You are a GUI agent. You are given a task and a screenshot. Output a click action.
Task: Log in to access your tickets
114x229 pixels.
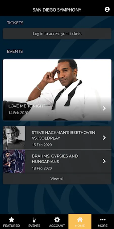(57, 34)
